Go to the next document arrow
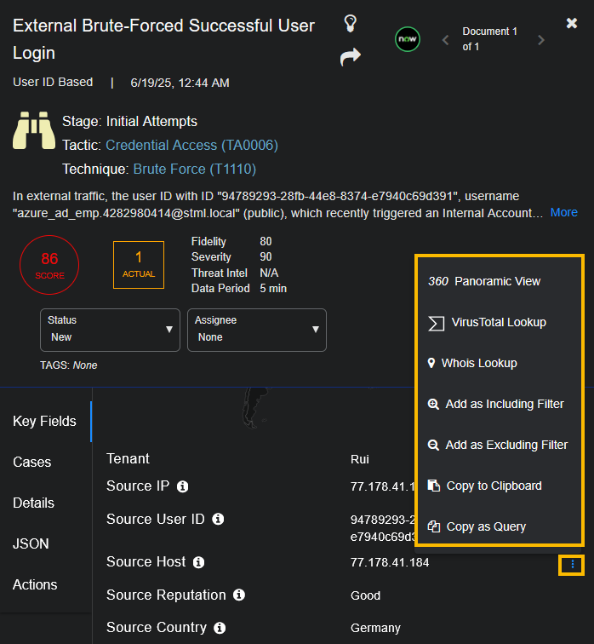 (x=541, y=40)
